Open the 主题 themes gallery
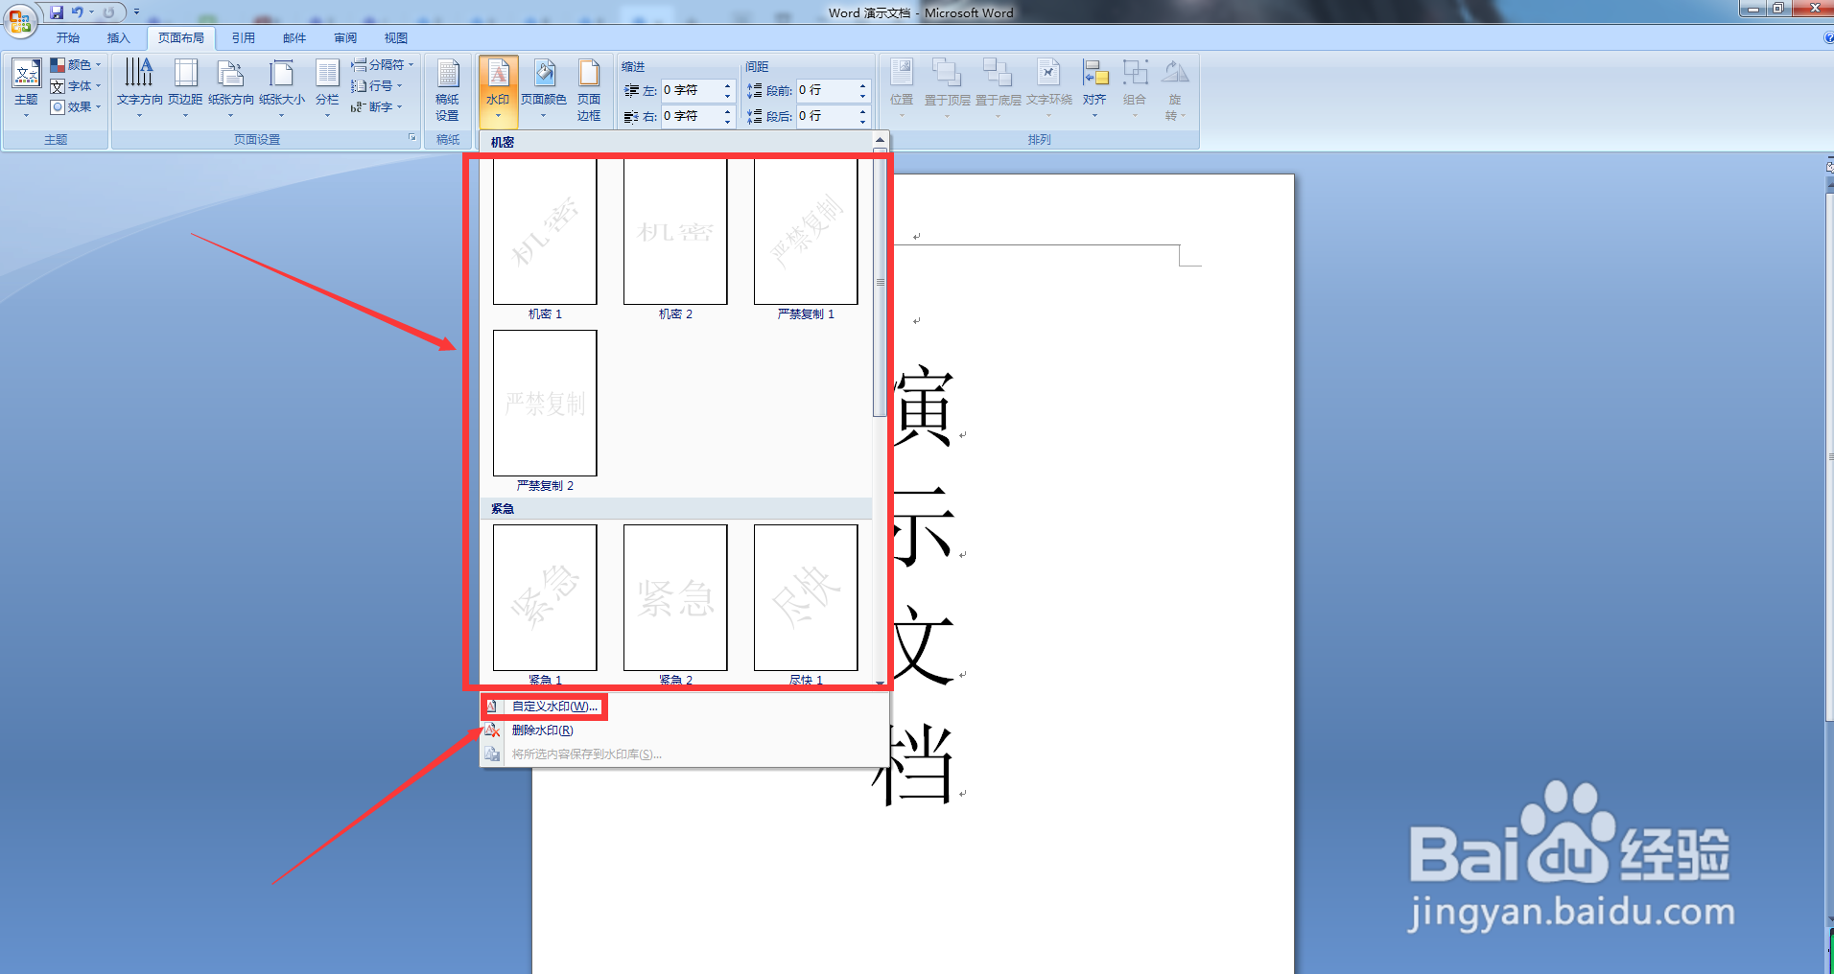Viewport: 1834px width, 974px height. [26, 88]
